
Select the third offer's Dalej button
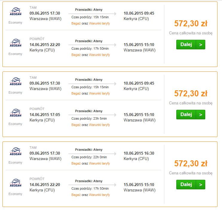(x=191, y=185)
